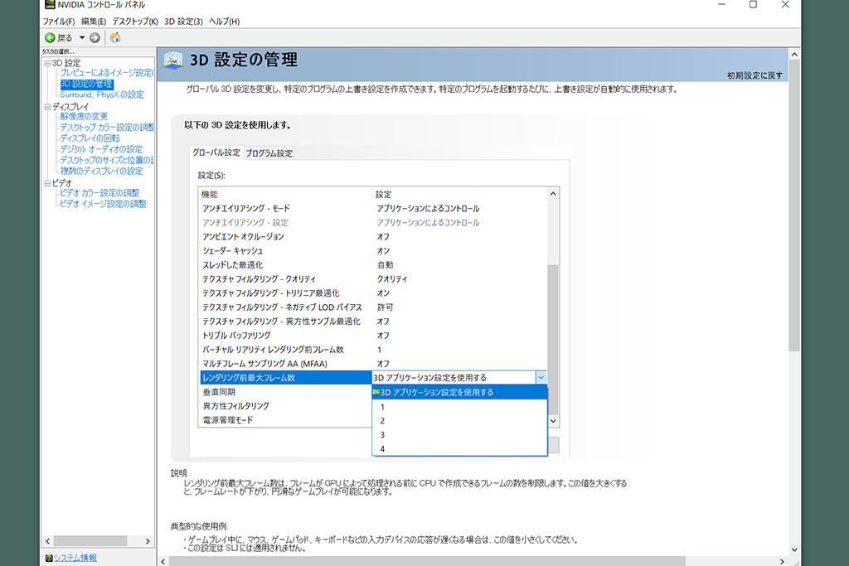Click the task tree horizontal scroll-left arrow
The image size is (849, 566).
pyautogui.click(x=47, y=541)
